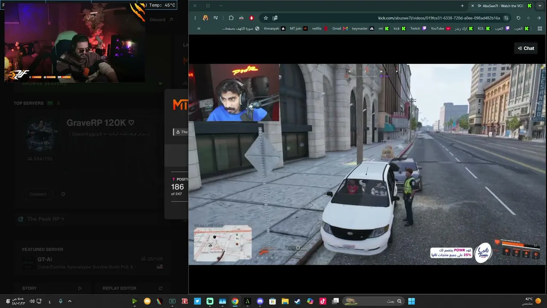The width and height of the screenshot is (547, 308).
Task: Open Steam from the taskbar
Action: (x=297, y=301)
